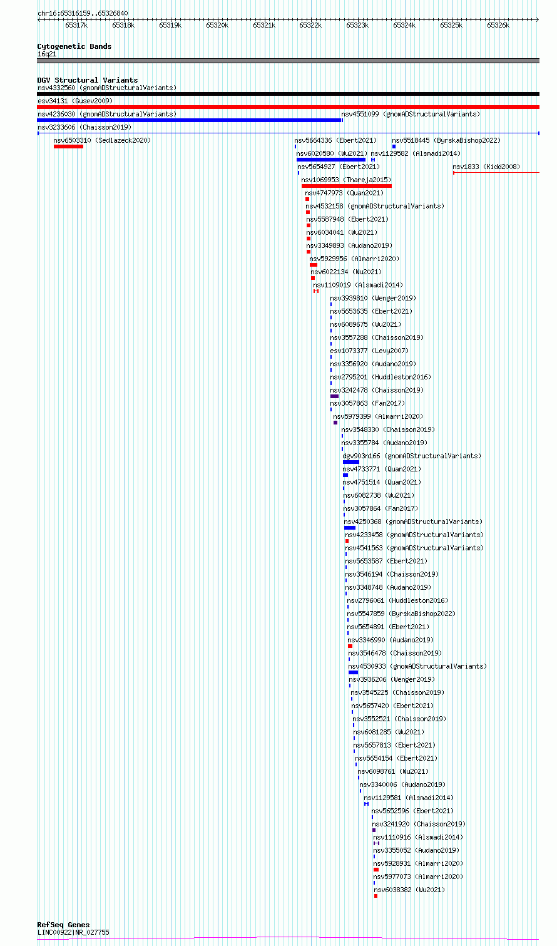The image size is (557, 946).
Task: Click the 16q21 cytogenetic band bar
Action: tap(288, 61)
